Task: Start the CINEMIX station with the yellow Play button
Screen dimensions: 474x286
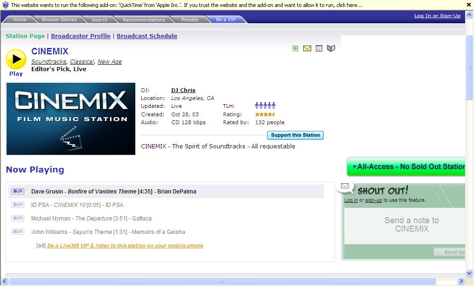Action: [x=16, y=59]
